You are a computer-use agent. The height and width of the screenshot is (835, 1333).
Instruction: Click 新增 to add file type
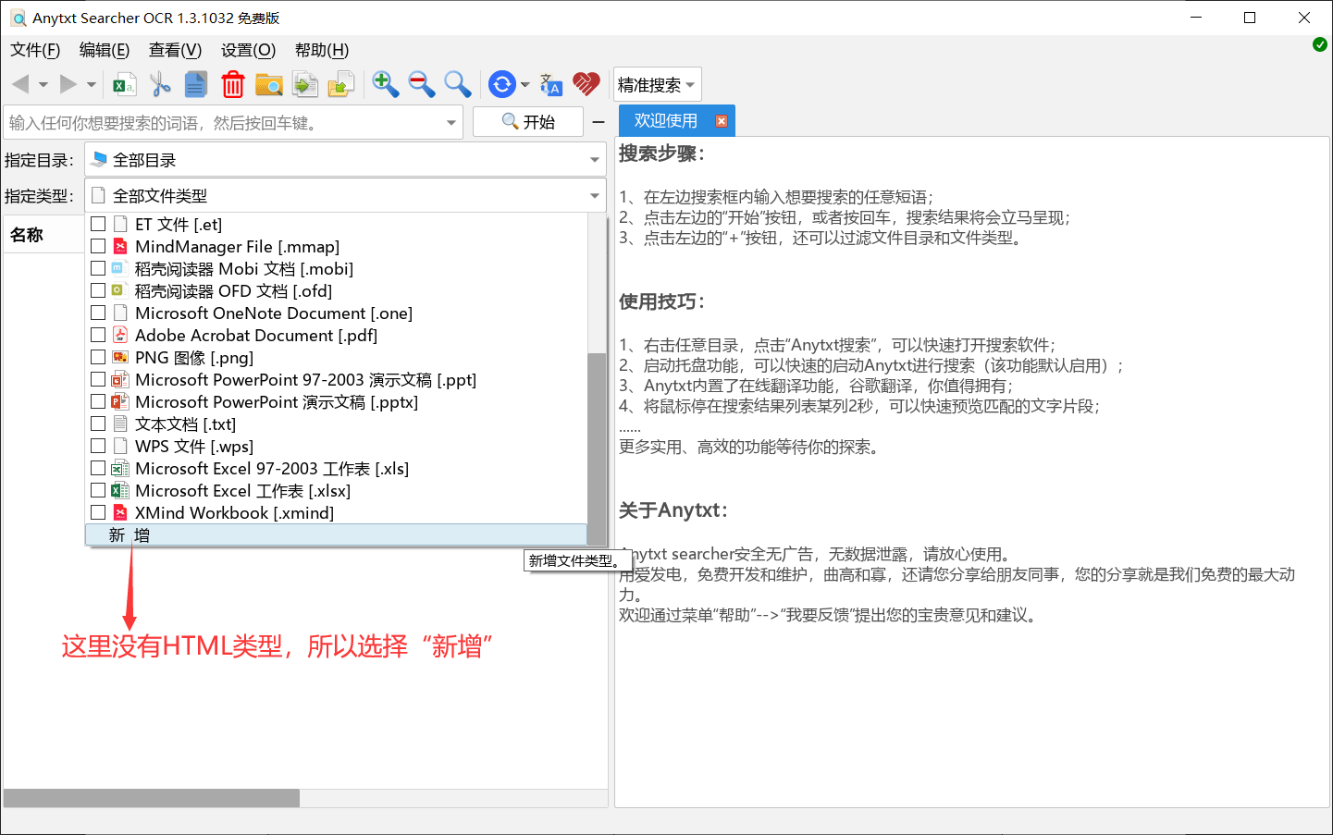[336, 534]
